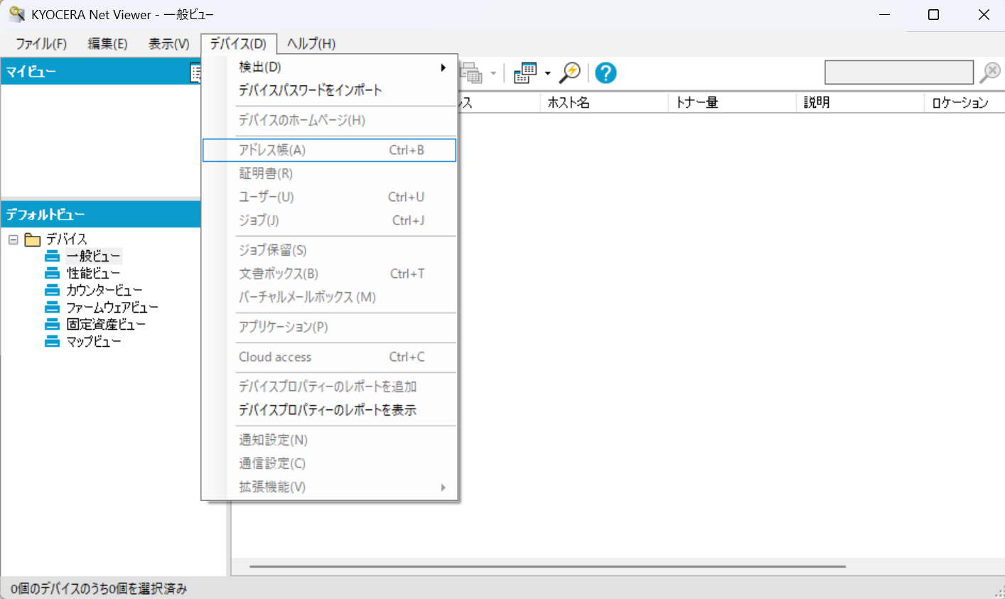The image size is (1005, 599).
Task: Click inside the toolbar search field
Action: [898, 72]
